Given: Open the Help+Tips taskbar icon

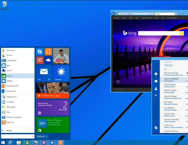Looking at the screenshot, I should (x=60, y=143).
